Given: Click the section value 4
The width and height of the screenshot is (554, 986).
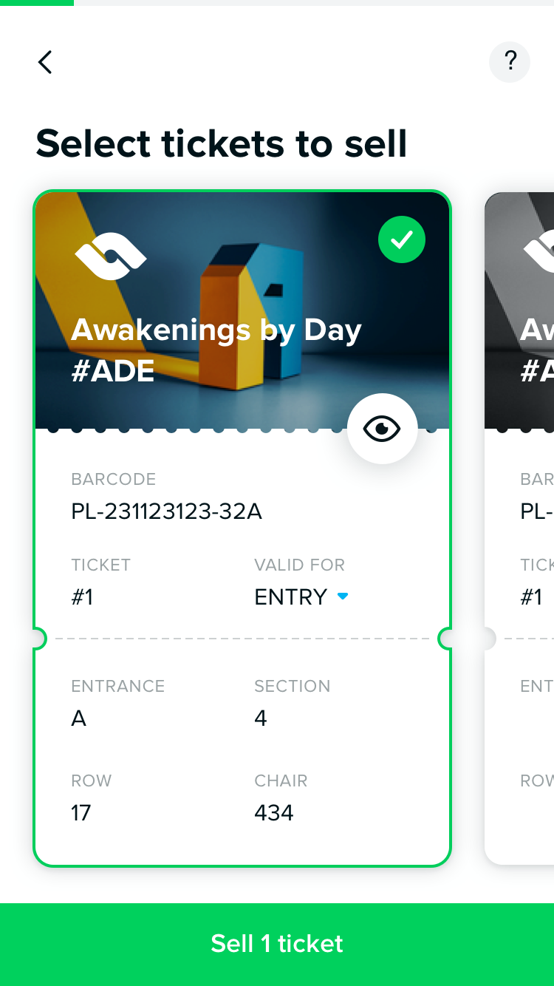Looking at the screenshot, I should [261, 718].
